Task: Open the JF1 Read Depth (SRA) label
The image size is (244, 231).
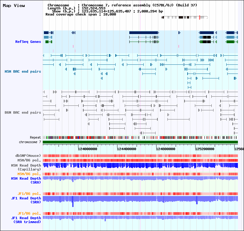Action: tap(26, 200)
